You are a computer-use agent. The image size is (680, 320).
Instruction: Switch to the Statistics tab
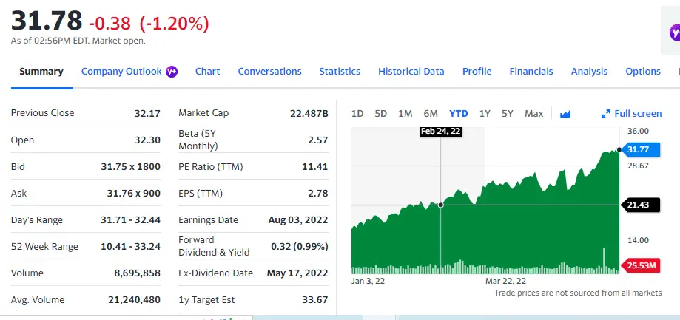tap(340, 72)
